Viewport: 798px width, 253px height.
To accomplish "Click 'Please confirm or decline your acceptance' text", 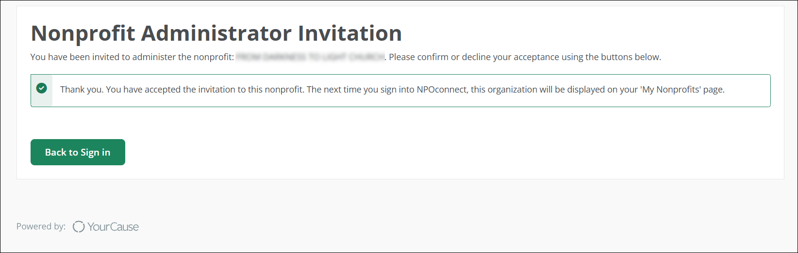I will coord(474,57).
